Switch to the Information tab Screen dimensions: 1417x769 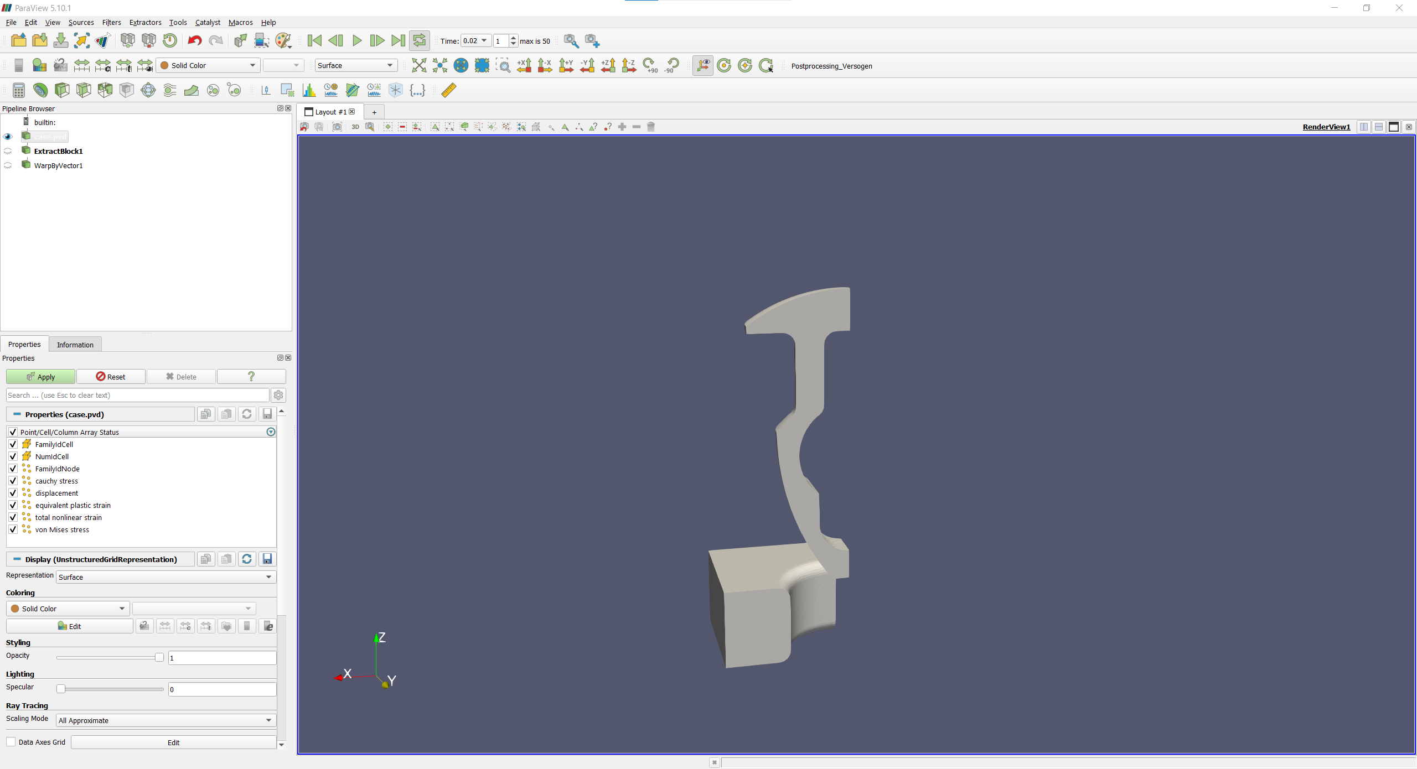click(75, 344)
